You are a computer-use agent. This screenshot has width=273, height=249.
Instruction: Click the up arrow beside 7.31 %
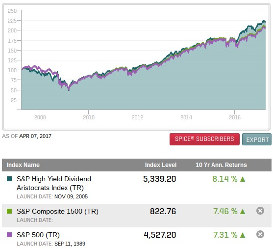(243, 235)
